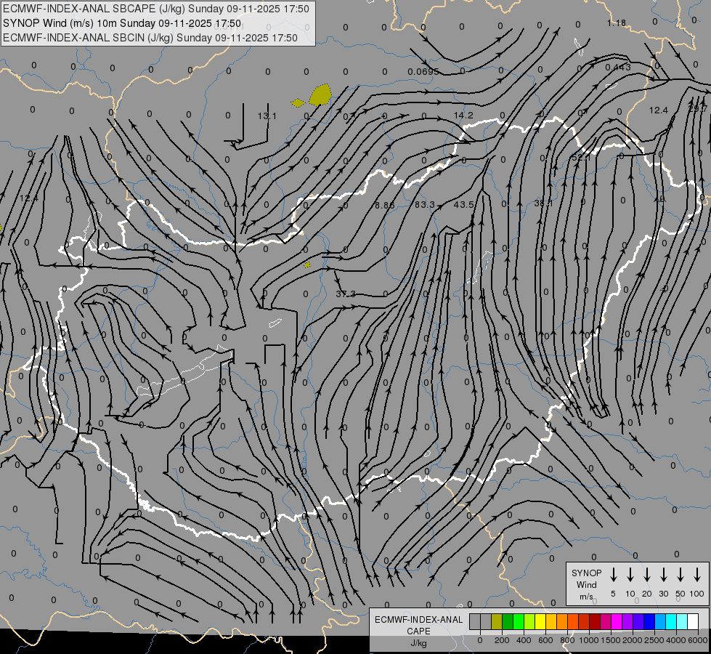Image resolution: width=711 pixels, height=654 pixels.
Task: Click the J/kg unit label in the legend
Action: click(418, 643)
